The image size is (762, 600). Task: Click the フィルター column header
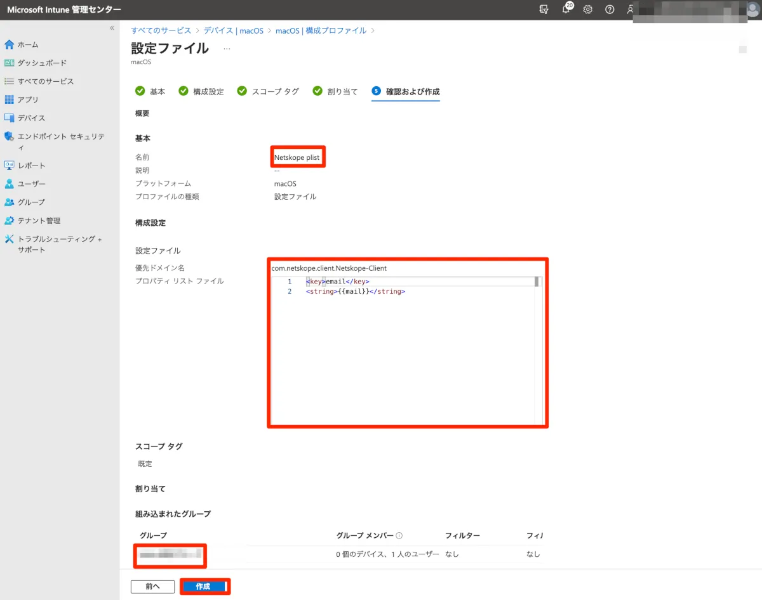(462, 536)
